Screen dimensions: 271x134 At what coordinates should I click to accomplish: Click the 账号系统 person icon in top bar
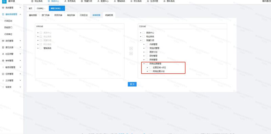[x=65, y=1]
